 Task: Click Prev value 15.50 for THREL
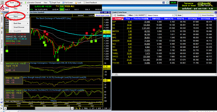(x=129, y=53)
